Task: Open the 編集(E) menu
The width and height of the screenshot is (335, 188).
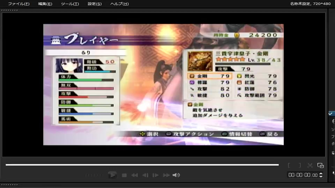Action: click(45, 4)
